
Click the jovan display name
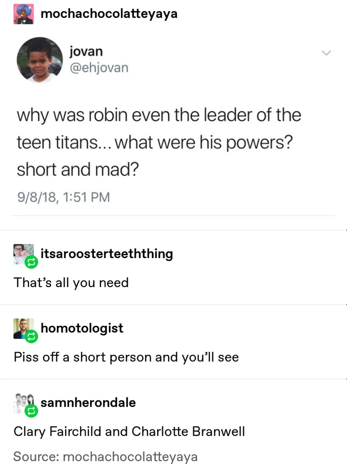(x=86, y=52)
